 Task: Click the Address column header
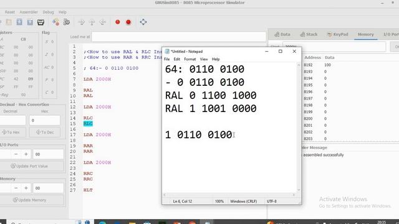(x=313, y=58)
